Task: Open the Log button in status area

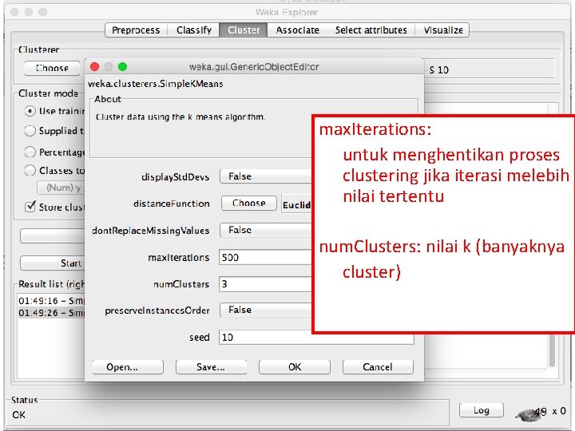Action: point(481,410)
